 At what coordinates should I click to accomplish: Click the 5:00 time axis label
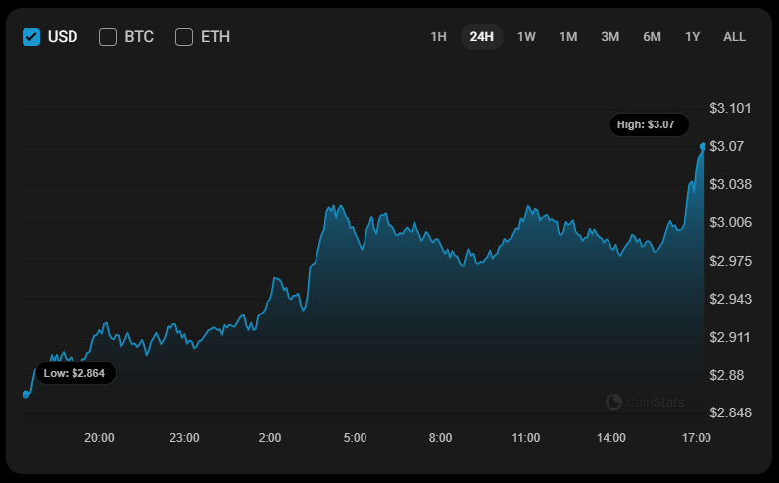355,437
